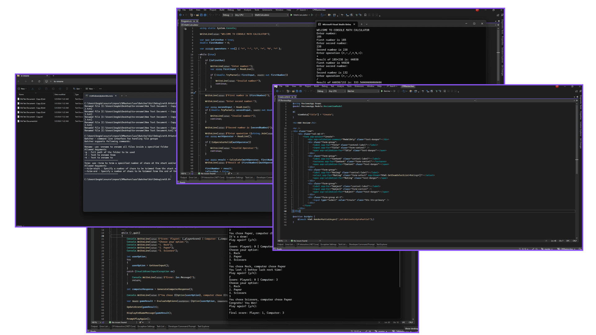Sort files by Date modified column header
The width and height of the screenshot is (596, 335).
coord(60,94)
